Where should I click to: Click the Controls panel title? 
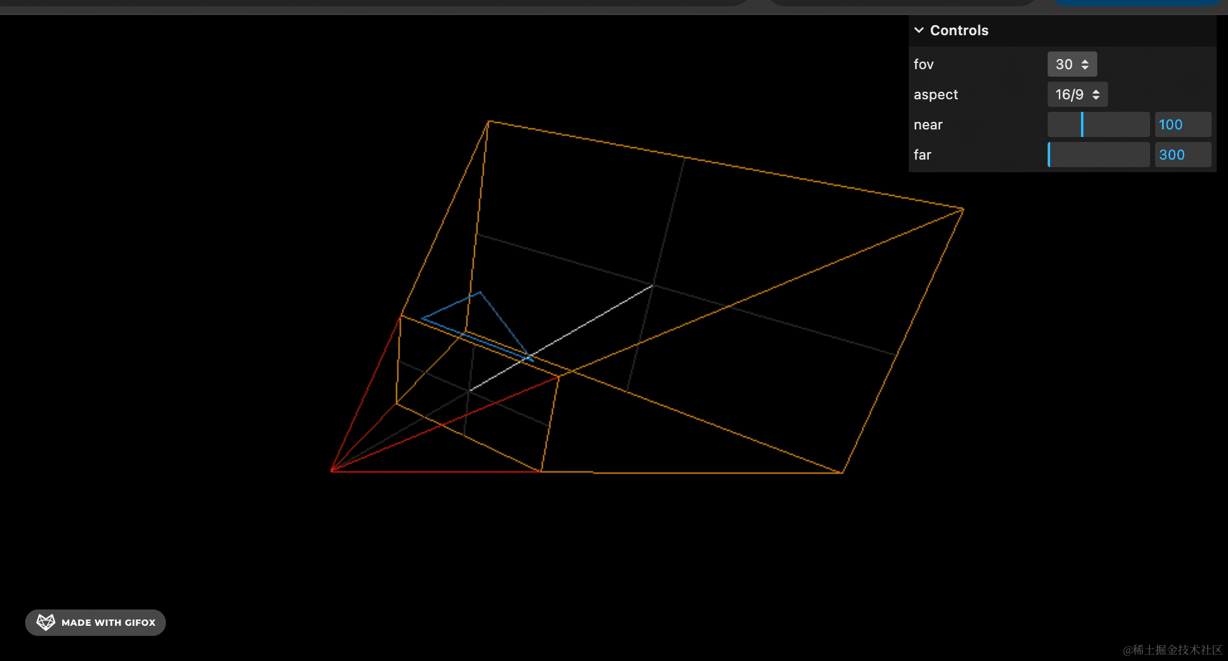[959, 30]
